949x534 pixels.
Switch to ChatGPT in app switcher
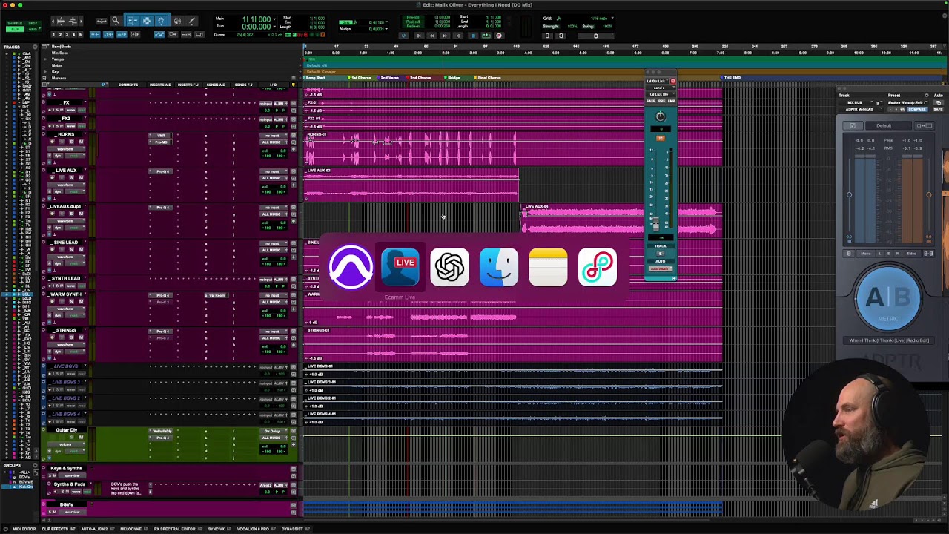tap(449, 267)
